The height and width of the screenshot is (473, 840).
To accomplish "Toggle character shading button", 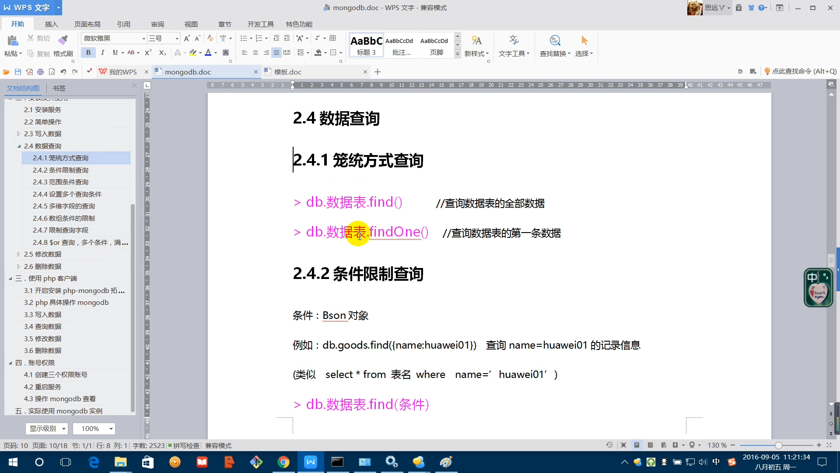I will [x=226, y=53].
